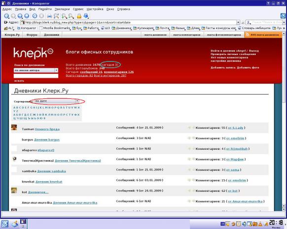Click the Klipper clipboard tray icon
The width and height of the screenshot is (287, 229).
[x=239, y=224]
